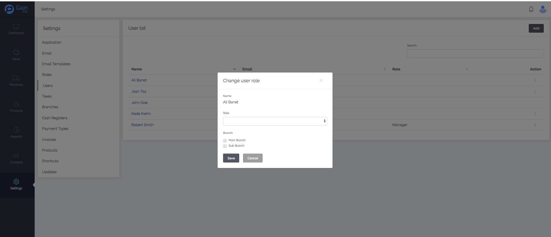Open the user profile avatar icon
The image size is (551, 237).
(543, 9)
